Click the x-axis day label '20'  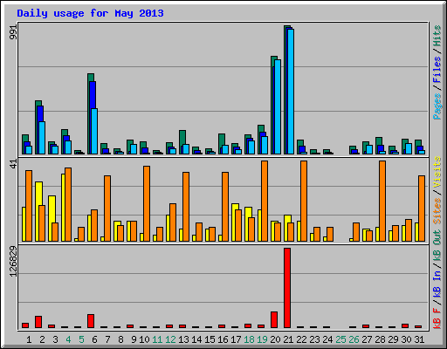pos(275,339)
